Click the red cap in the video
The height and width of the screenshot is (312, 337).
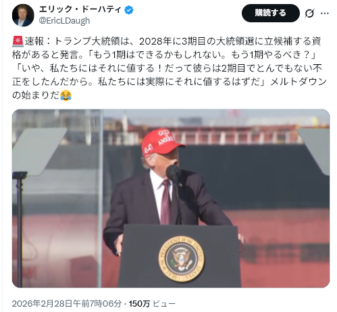pyautogui.click(x=162, y=141)
